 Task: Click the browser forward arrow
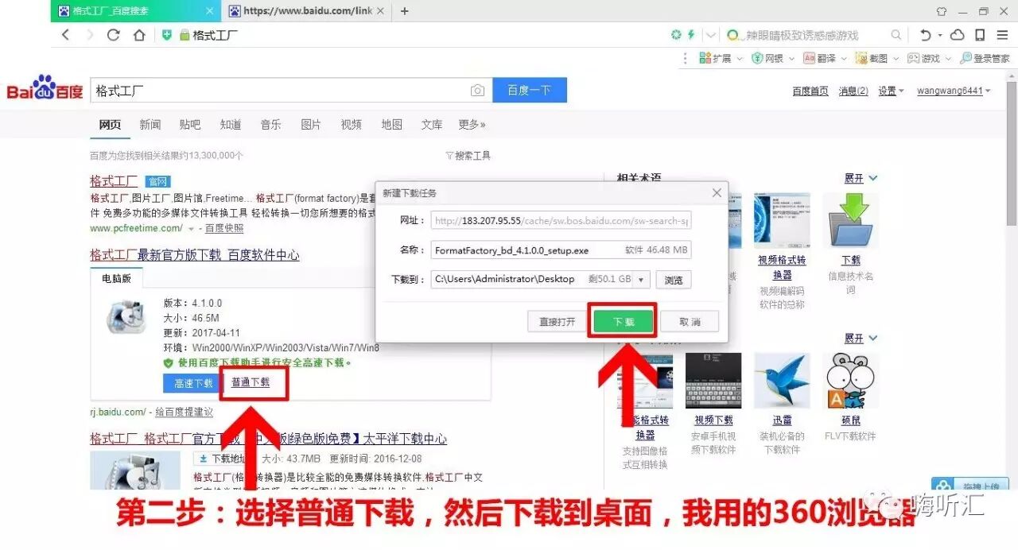click(89, 35)
